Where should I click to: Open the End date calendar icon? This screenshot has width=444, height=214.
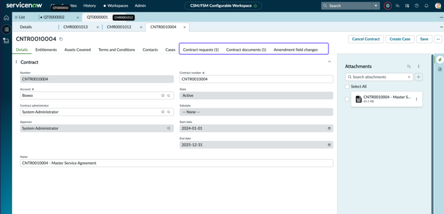[329, 145]
